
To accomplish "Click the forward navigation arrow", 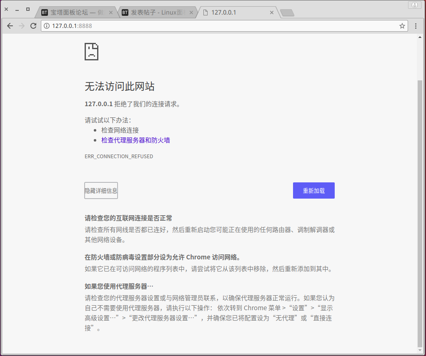I will click(x=22, y=26).
